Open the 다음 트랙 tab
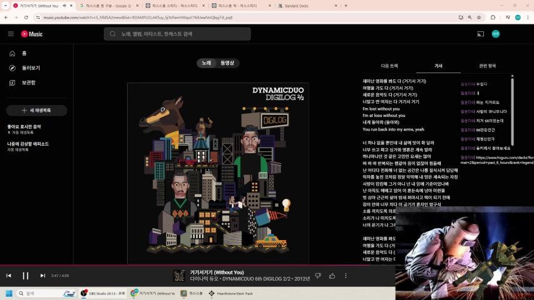 coord(389,66)
